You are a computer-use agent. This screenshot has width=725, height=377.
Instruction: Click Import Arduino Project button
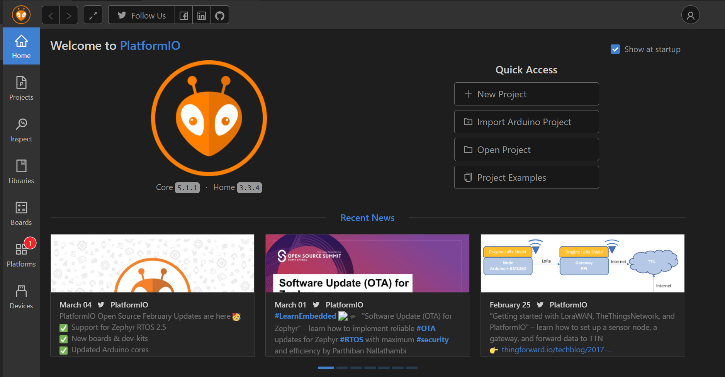pyautogui.click(x=526, y=122)
